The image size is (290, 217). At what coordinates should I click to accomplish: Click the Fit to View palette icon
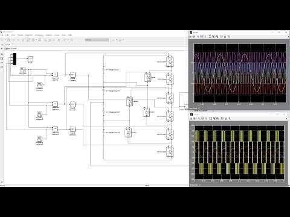point(2,58)
